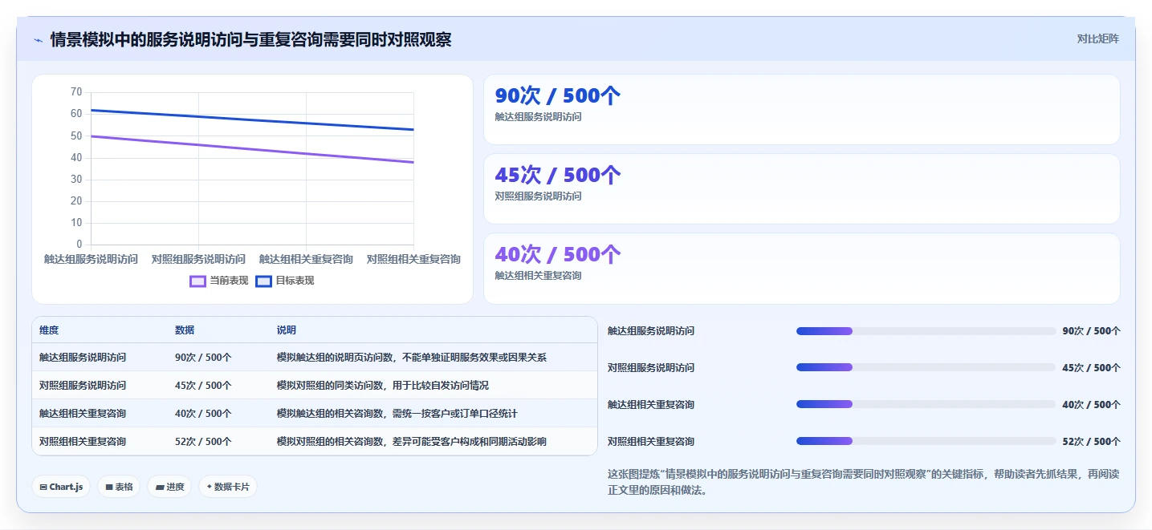Click the description 模拟对照组的相关咨询数，差异可能受客户构成和同期活动影响
This screenshot has width=1152, height=530.
click(412, 442)
